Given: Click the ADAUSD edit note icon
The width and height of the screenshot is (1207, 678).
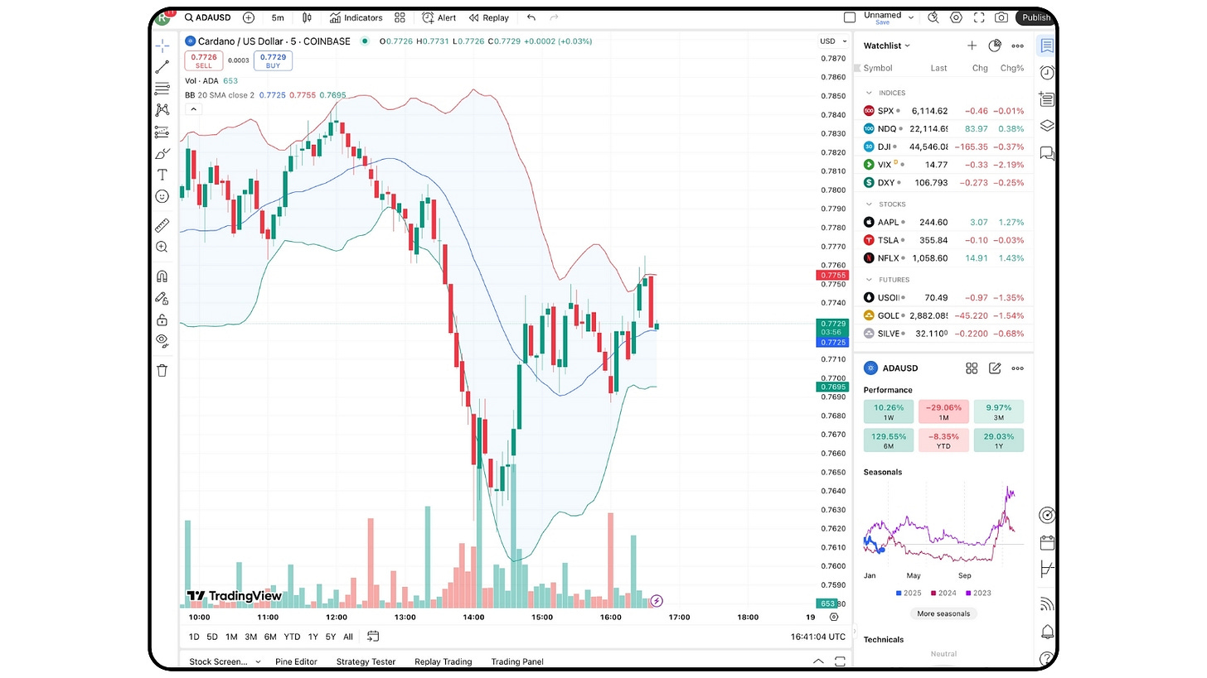Looking at the screenshot, I should (995, 368).
